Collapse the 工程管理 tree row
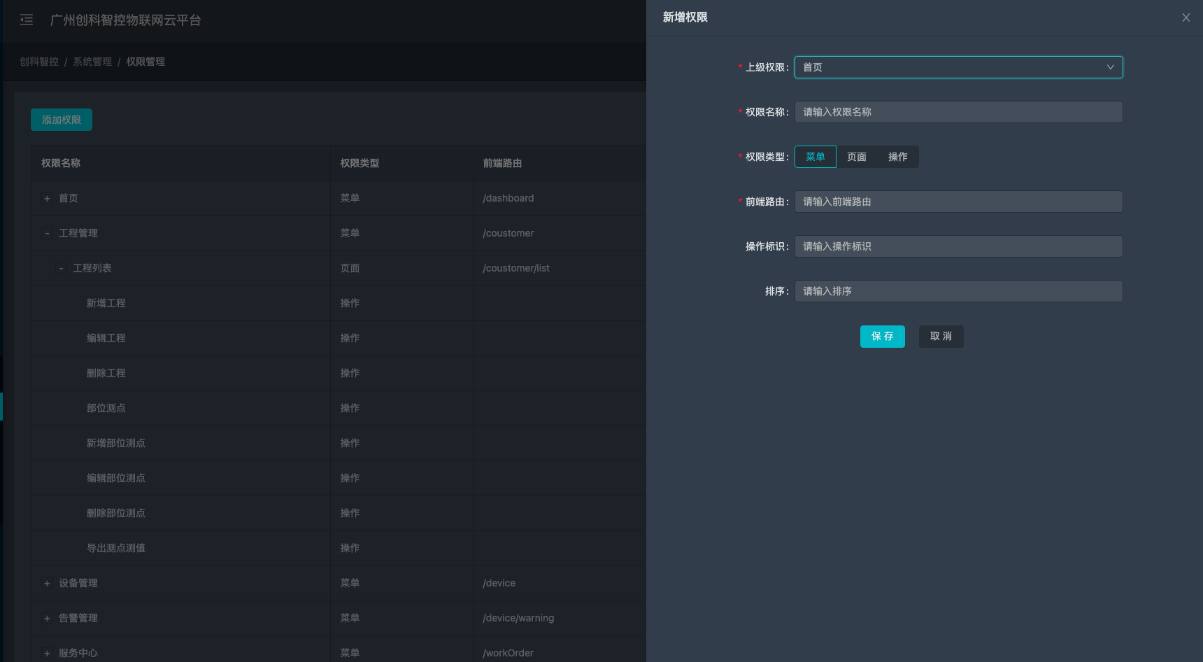Image resolution: width=1203 pixels, height=662 pixels. [x=47, y=234]
